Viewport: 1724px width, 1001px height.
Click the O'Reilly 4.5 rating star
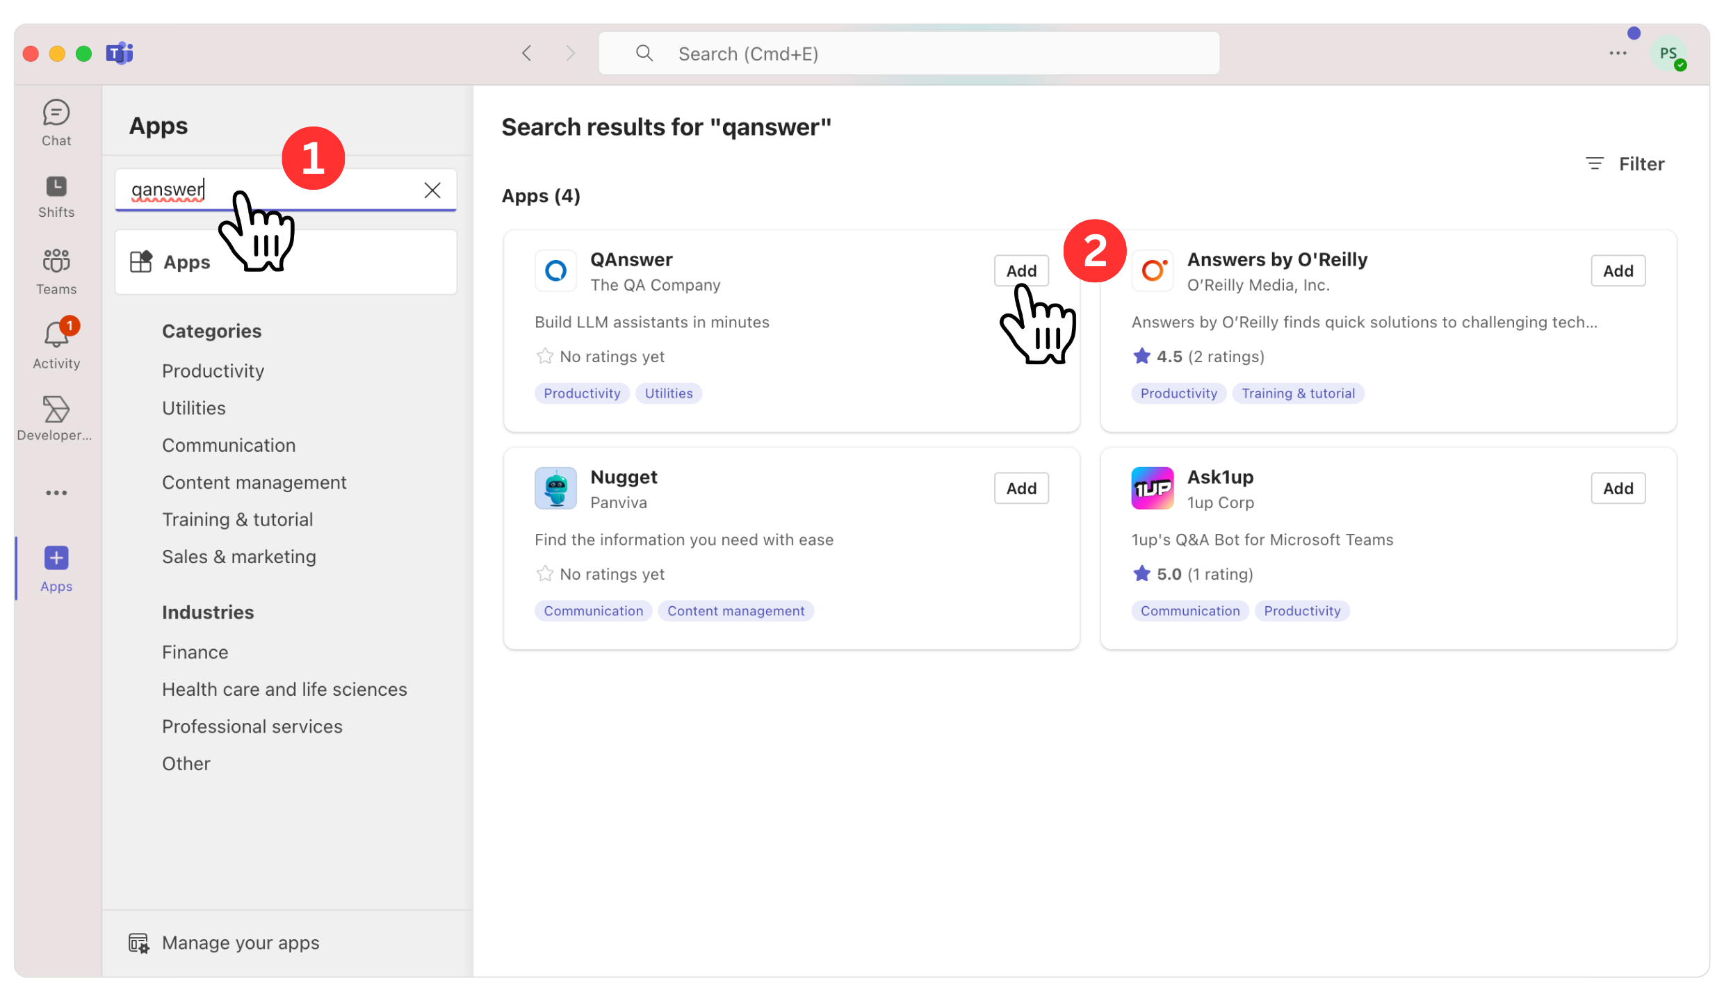click(x=1141, y=357)
